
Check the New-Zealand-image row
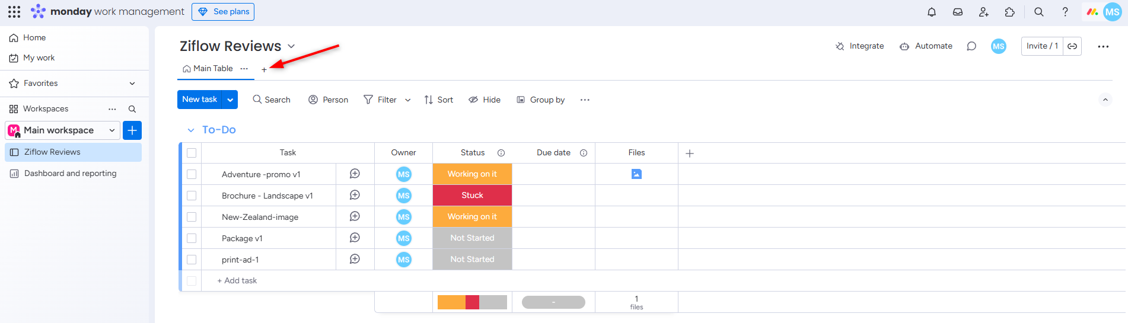coord(192,217)
